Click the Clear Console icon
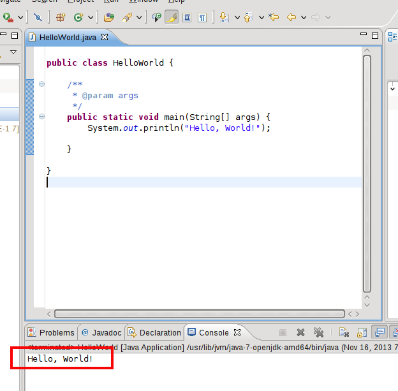 pyautogui.click(x=344, y=332)
